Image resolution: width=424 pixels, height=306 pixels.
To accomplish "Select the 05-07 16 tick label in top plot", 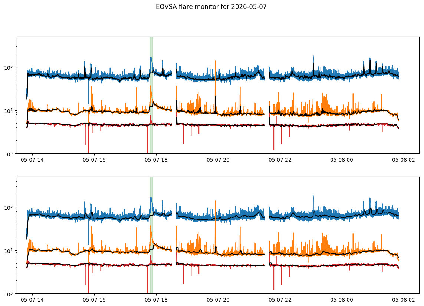I will pos(94,160).
